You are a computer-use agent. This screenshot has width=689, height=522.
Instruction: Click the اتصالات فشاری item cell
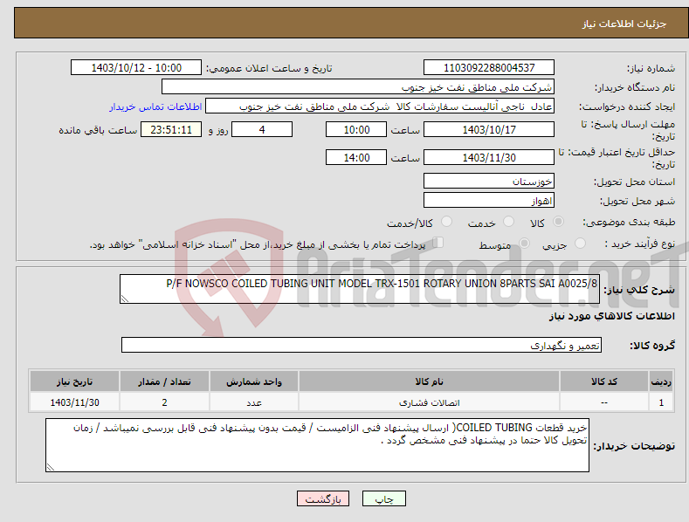click(429, 402)
